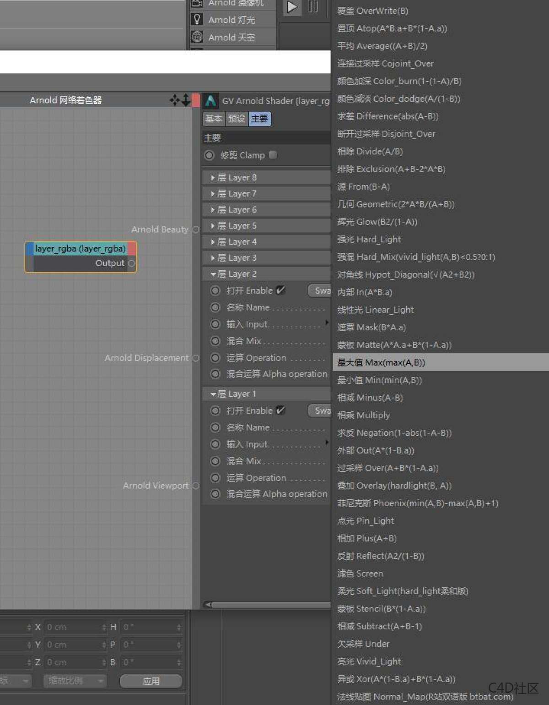549x705 pixels.
Task: Choose 相除 Divide(A/B) operation
Action: (440, 151)
